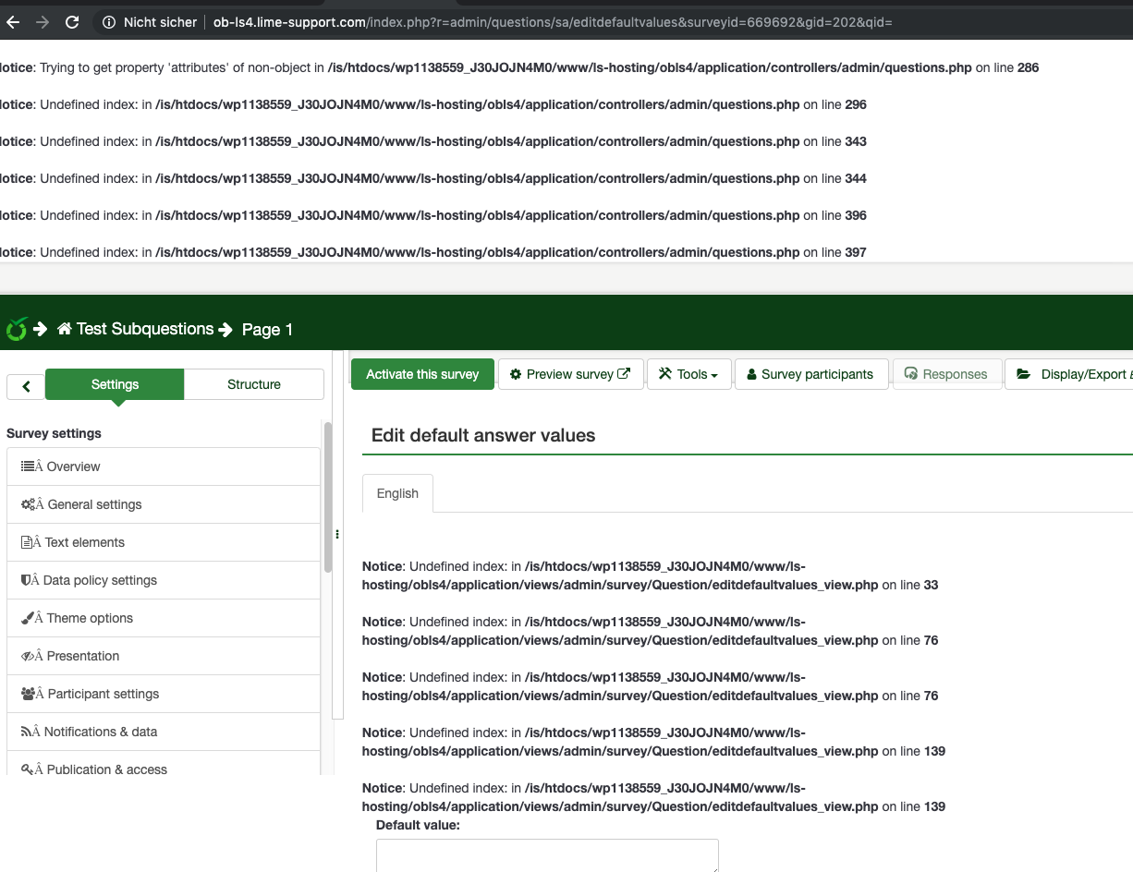
Task: Click the Default value text field
Action: [x=546, y=854]
